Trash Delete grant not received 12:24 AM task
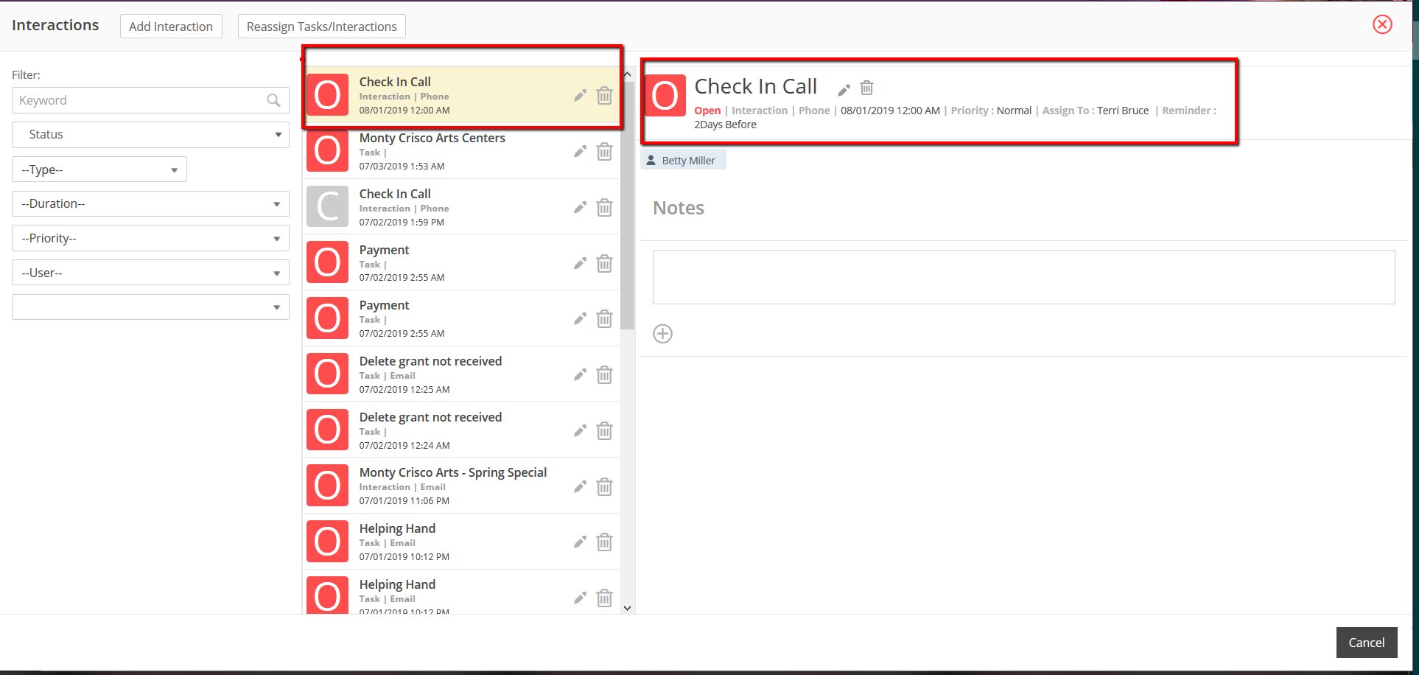 (x=604, y=431)
